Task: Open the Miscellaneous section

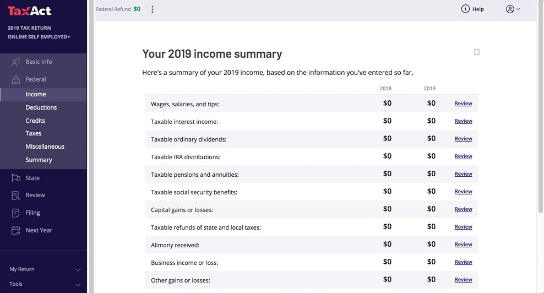Action: (x=45, y=146)
